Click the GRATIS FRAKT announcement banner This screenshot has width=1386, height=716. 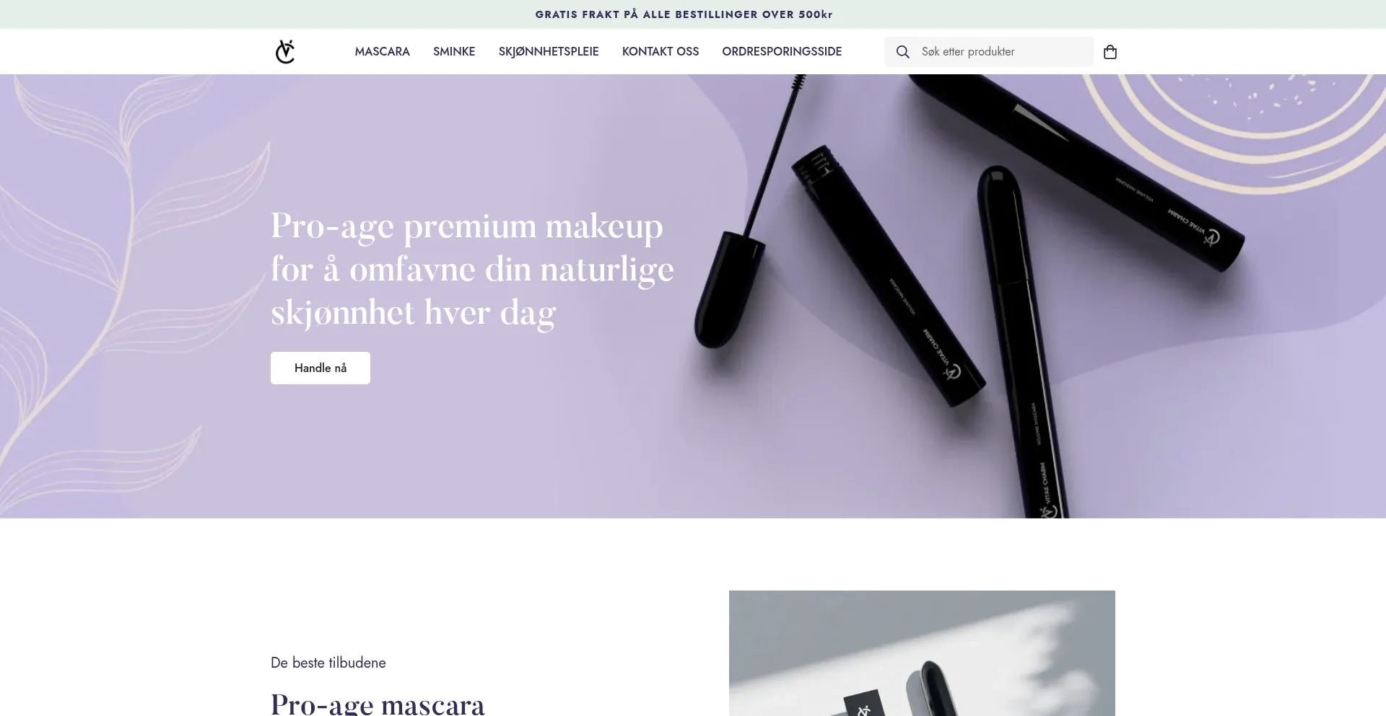coord(684,14)
